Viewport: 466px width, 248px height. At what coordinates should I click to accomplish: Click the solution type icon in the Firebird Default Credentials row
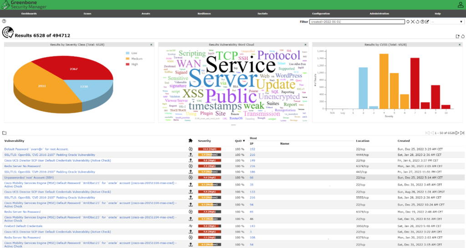tap(191, 226)
